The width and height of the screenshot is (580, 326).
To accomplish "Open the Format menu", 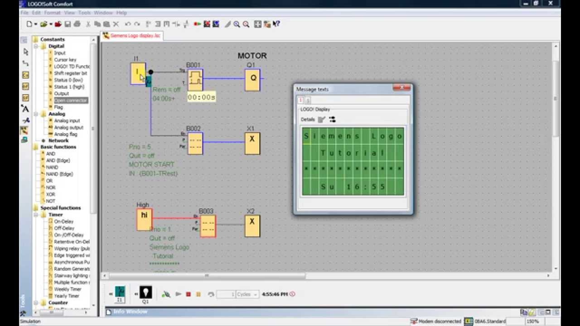I will click(x=52, y=13).
